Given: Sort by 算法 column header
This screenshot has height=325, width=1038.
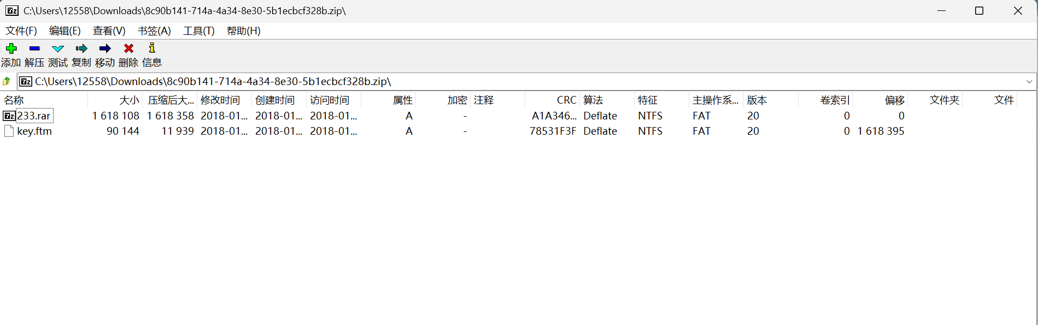Looking at the screenshot, I should 607,100.
